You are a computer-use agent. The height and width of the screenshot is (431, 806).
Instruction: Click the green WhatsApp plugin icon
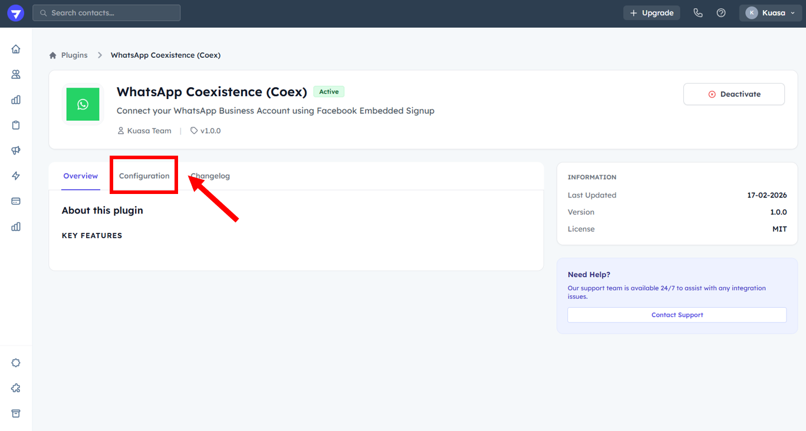coord(83,104)
